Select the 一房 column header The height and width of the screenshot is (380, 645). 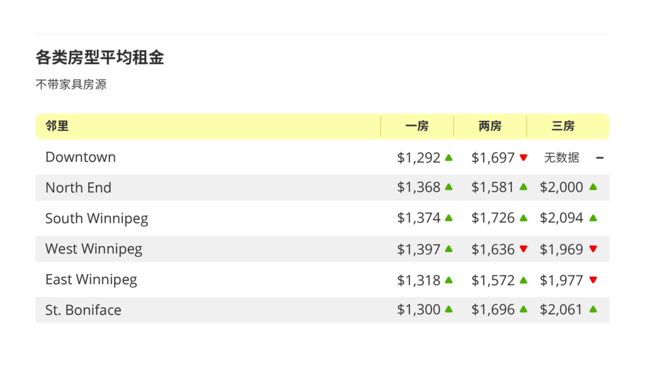pyautogui.click(x=417, y=126)
